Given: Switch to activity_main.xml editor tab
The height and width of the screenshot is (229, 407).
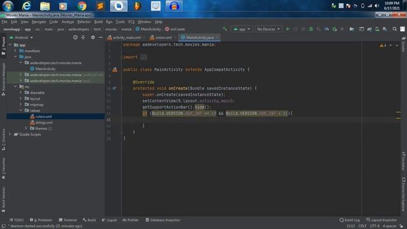Looking at the screenshot, I should coord(126,38).
